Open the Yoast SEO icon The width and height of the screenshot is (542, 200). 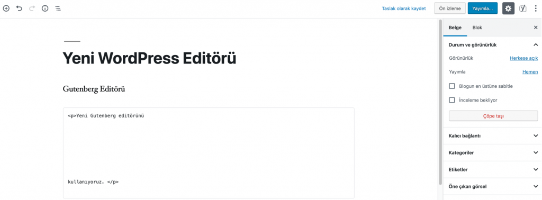click(x=522, y=8)
